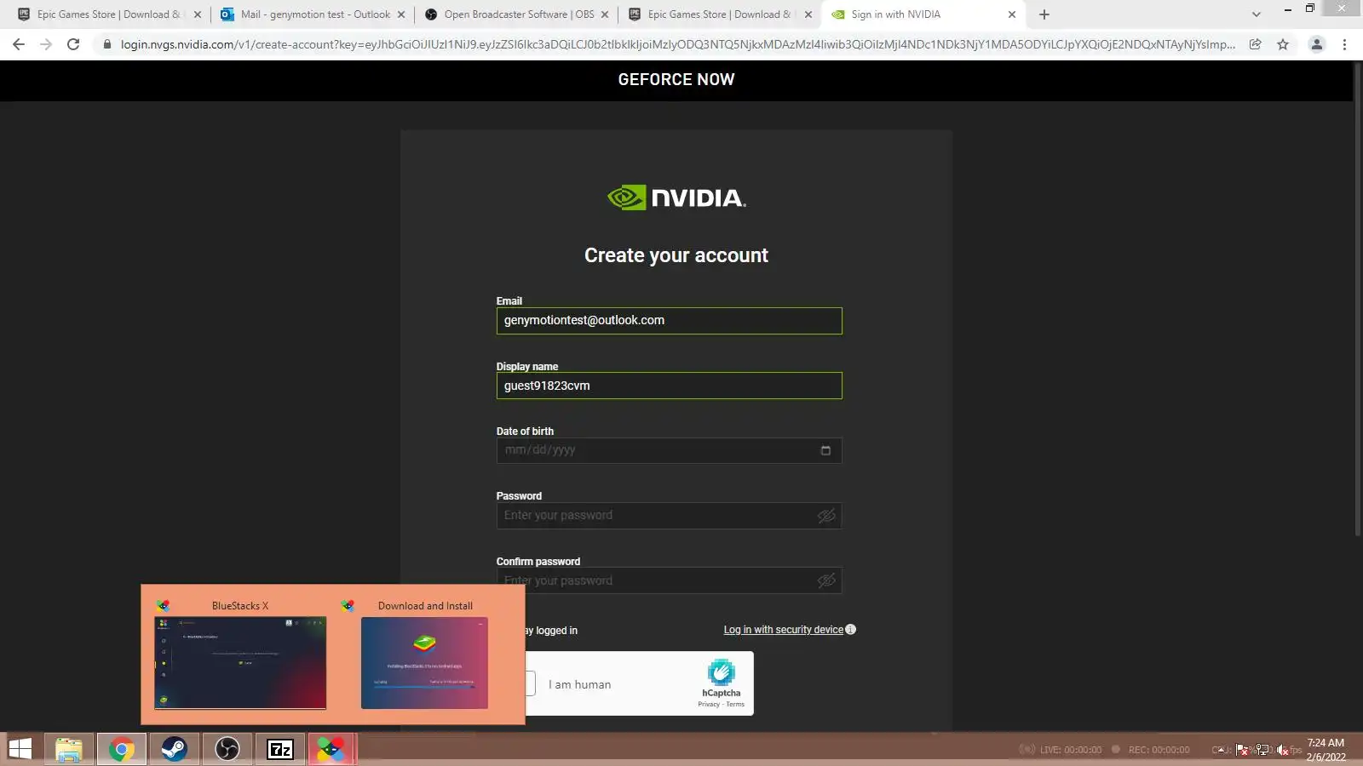This screenshot has width=1363, height=766.
Task: Close the Sign in with NVIDIA tab
Action: pyautogui.click(x=1012, y=14)
